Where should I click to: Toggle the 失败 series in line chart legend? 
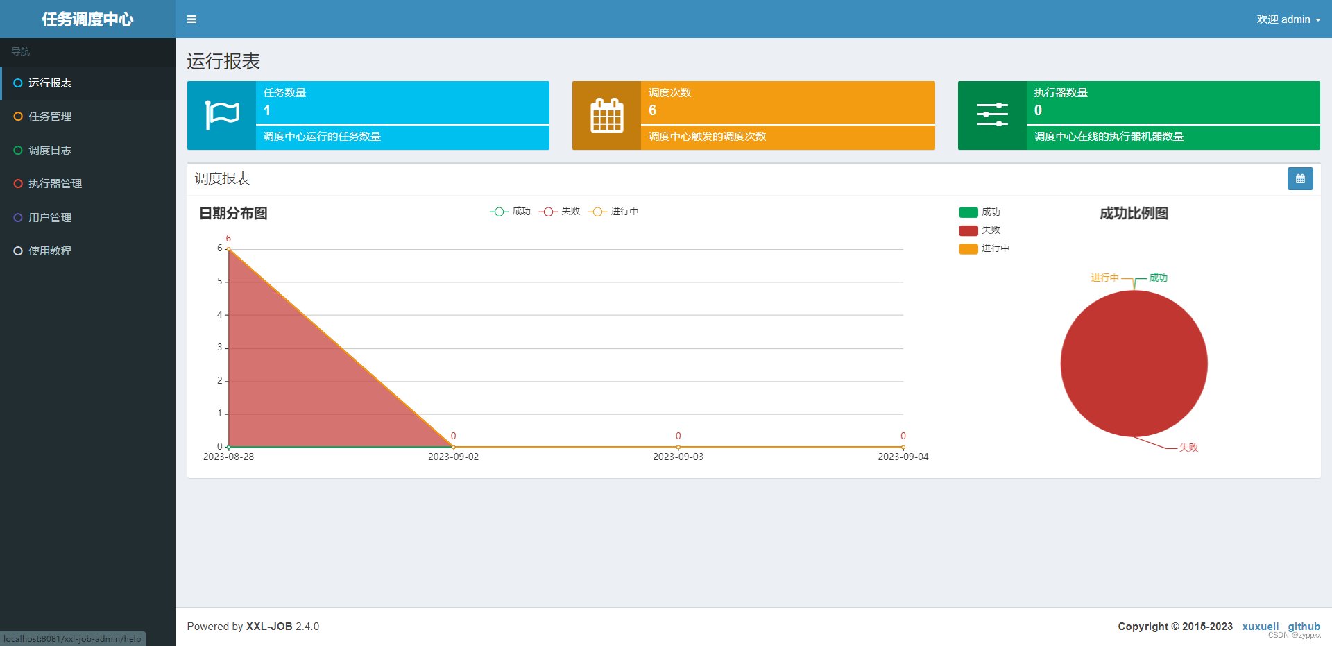(559, 212)
